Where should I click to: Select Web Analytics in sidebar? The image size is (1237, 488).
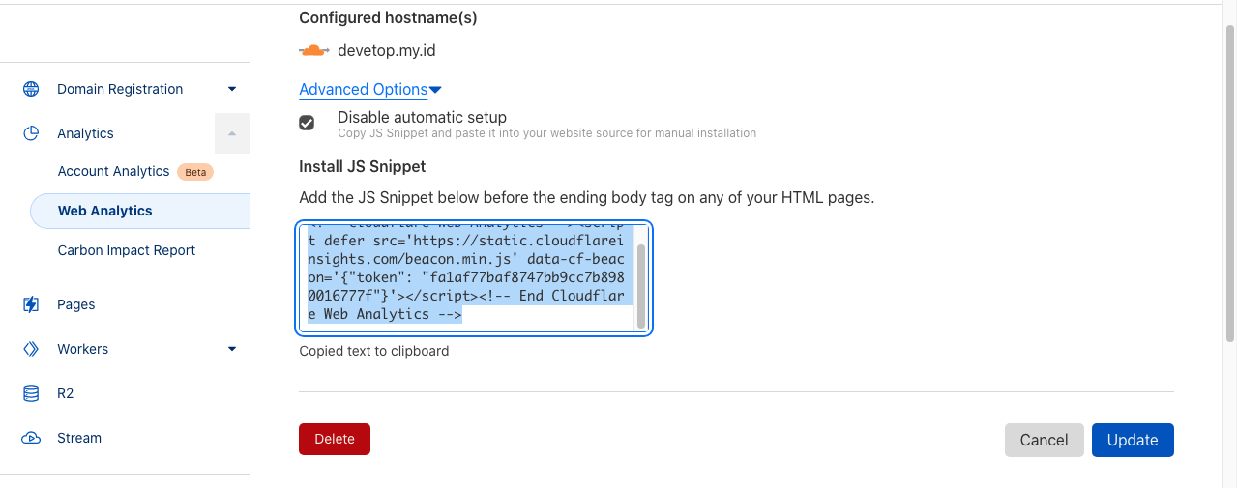105,211
